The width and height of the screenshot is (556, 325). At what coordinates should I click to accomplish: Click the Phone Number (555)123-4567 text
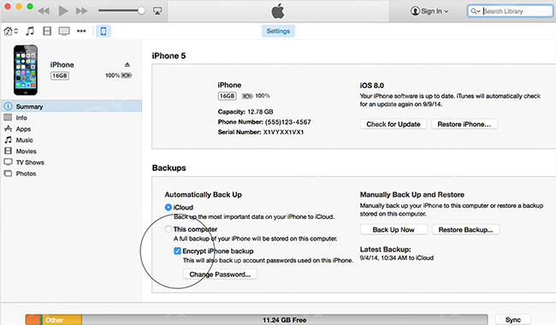click(x=264, y=122)
